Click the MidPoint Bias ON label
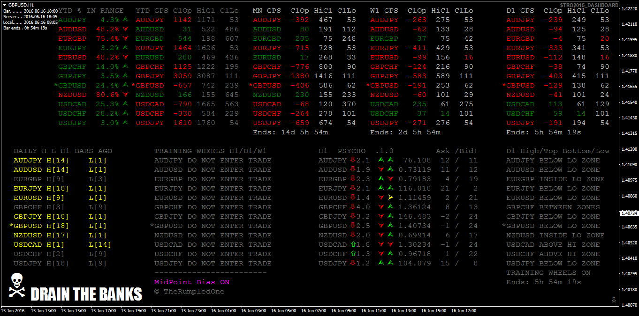 point(192,282)
